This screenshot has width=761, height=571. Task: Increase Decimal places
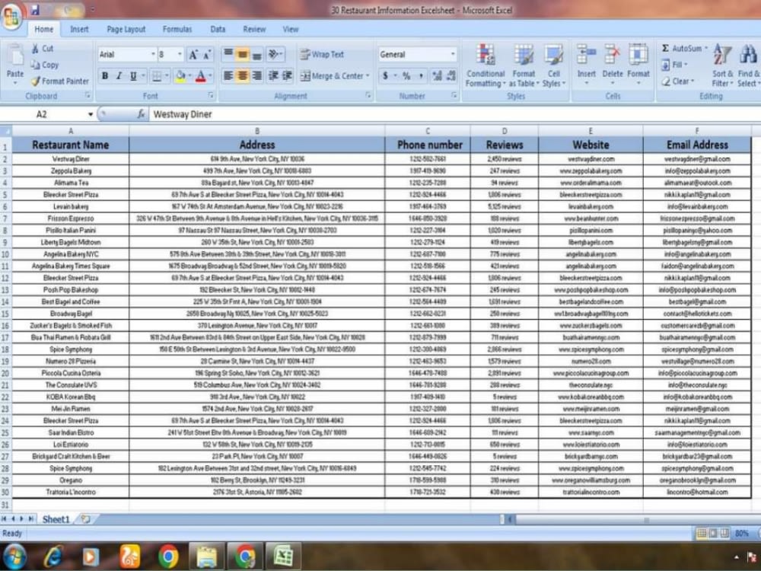point(438,75)
